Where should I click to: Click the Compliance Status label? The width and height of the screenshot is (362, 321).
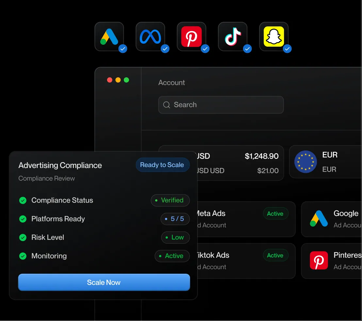pyautogui.click(x=62, y=200)
